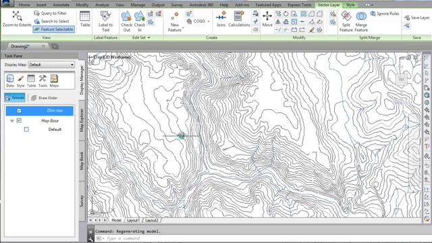Uncheck the highlighted 25m layer checkbox
Viewport: 432px width, 243px height.
(x=19, y=111)
